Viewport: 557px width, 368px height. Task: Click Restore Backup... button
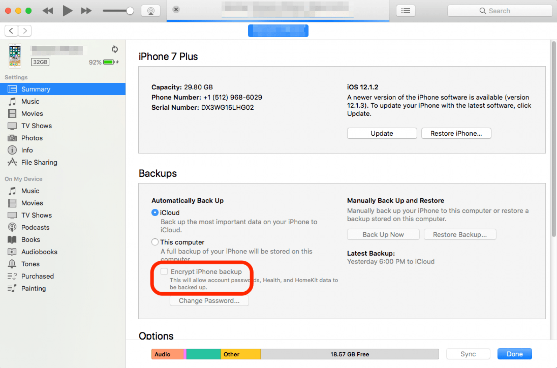point(460,234)
